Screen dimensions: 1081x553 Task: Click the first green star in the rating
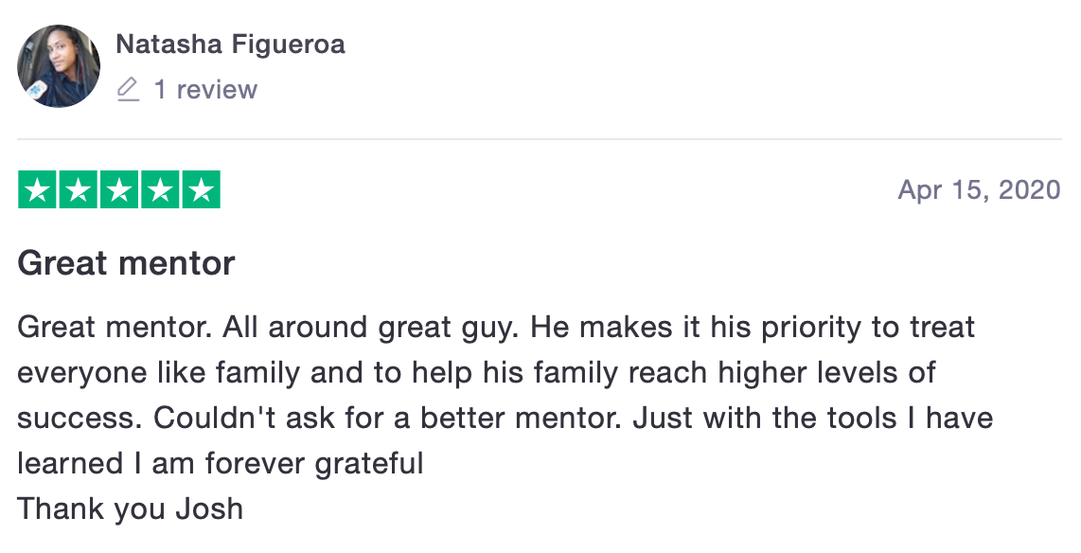point(38,190)
